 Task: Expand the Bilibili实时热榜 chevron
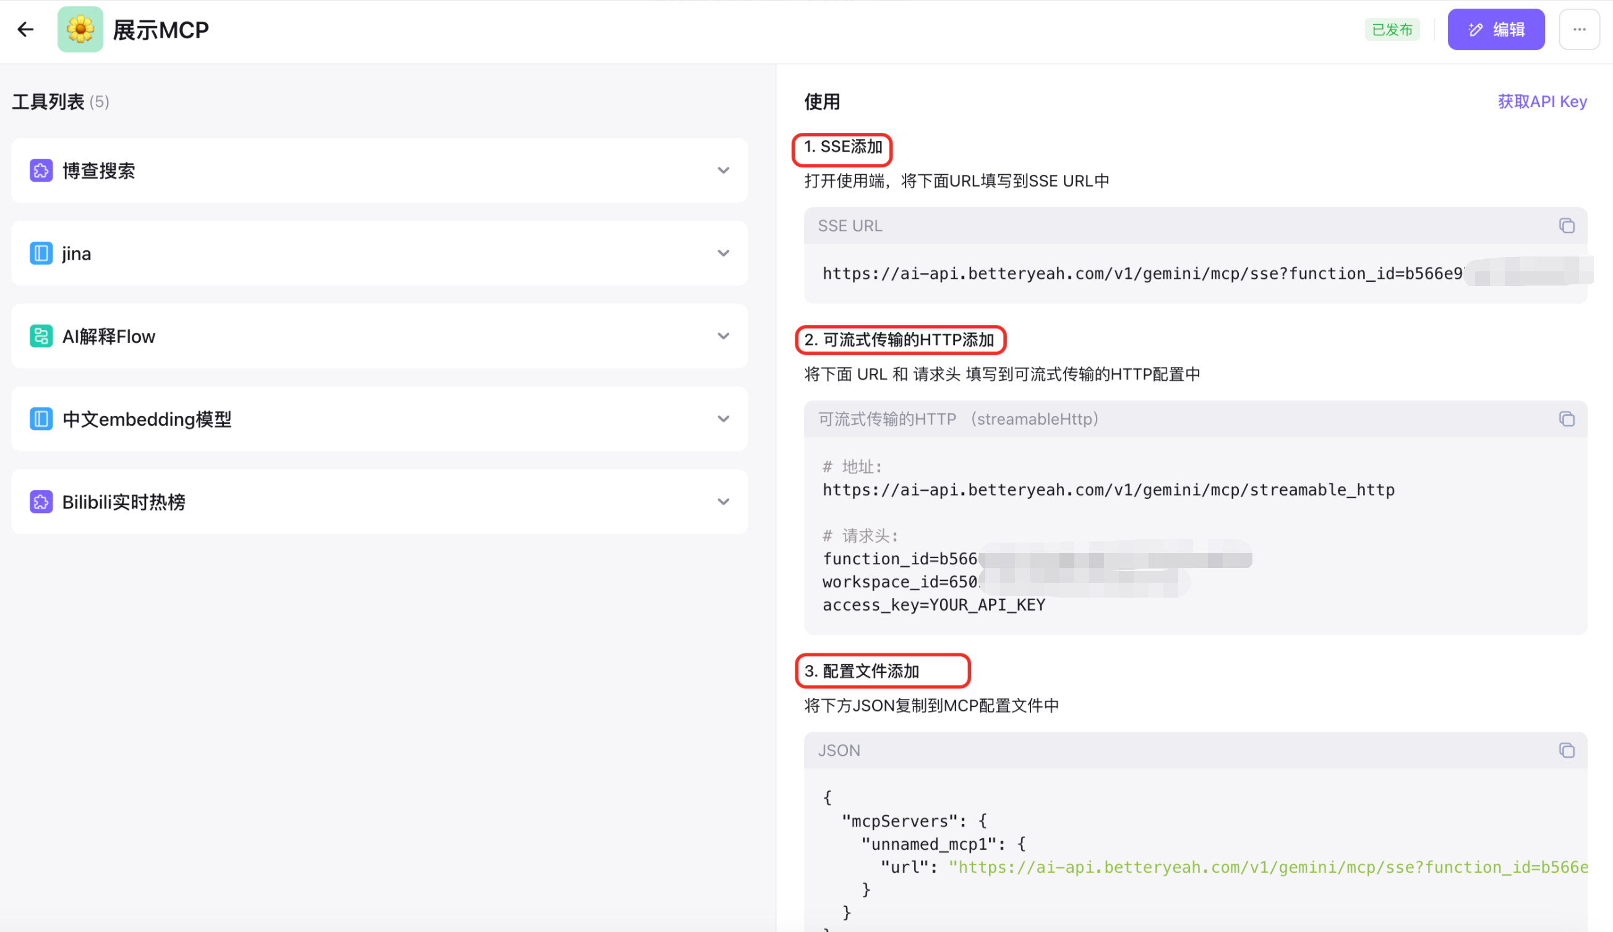click(x=723, y=502)
